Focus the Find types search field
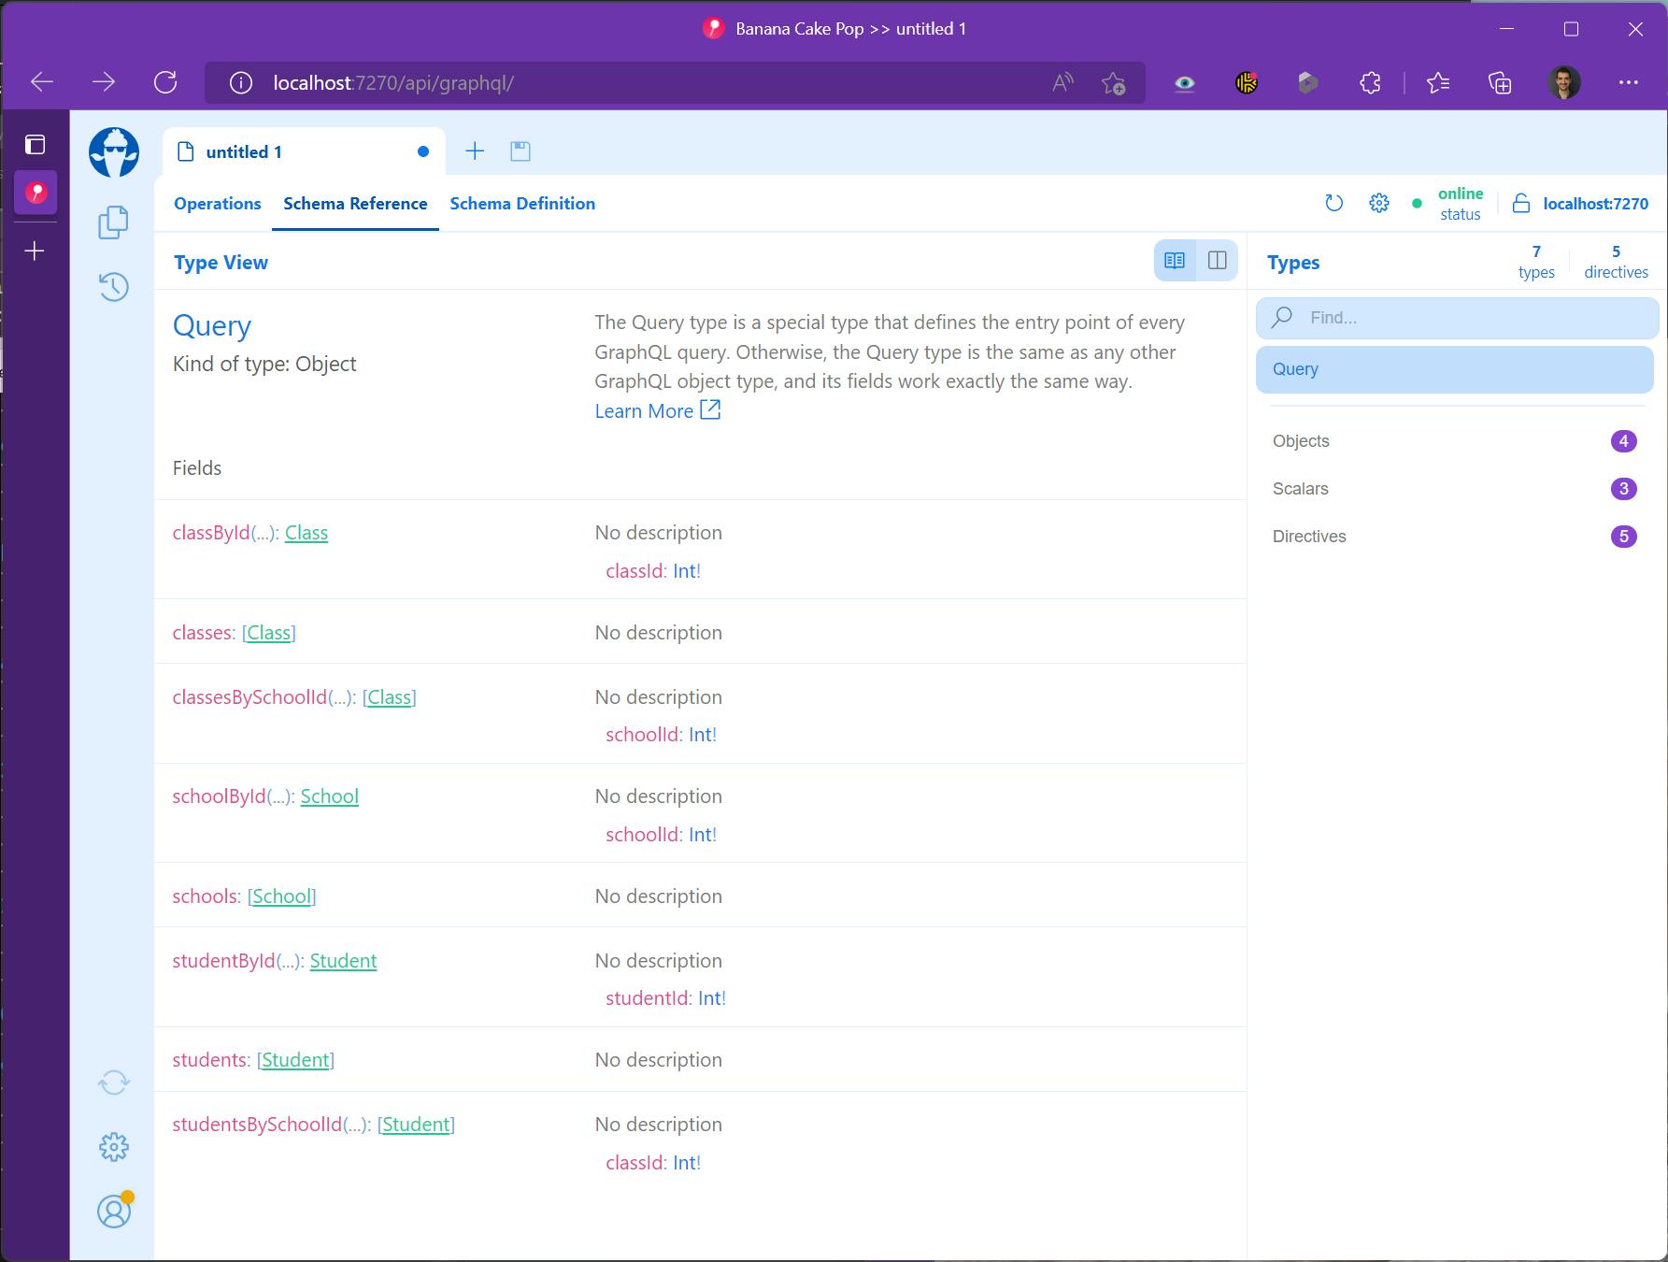The width and height of the screenshot is (1668, 1262). (1457, 318)
